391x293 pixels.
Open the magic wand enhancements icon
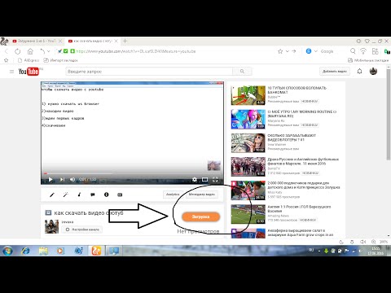pyautogui.click(x=65, y=195)
